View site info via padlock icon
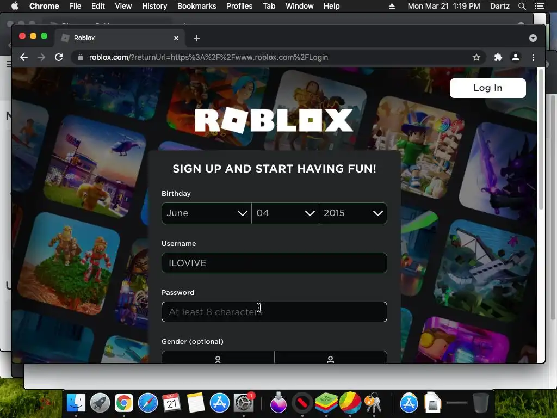Screen dimensions: 557x418 [81, 57]
